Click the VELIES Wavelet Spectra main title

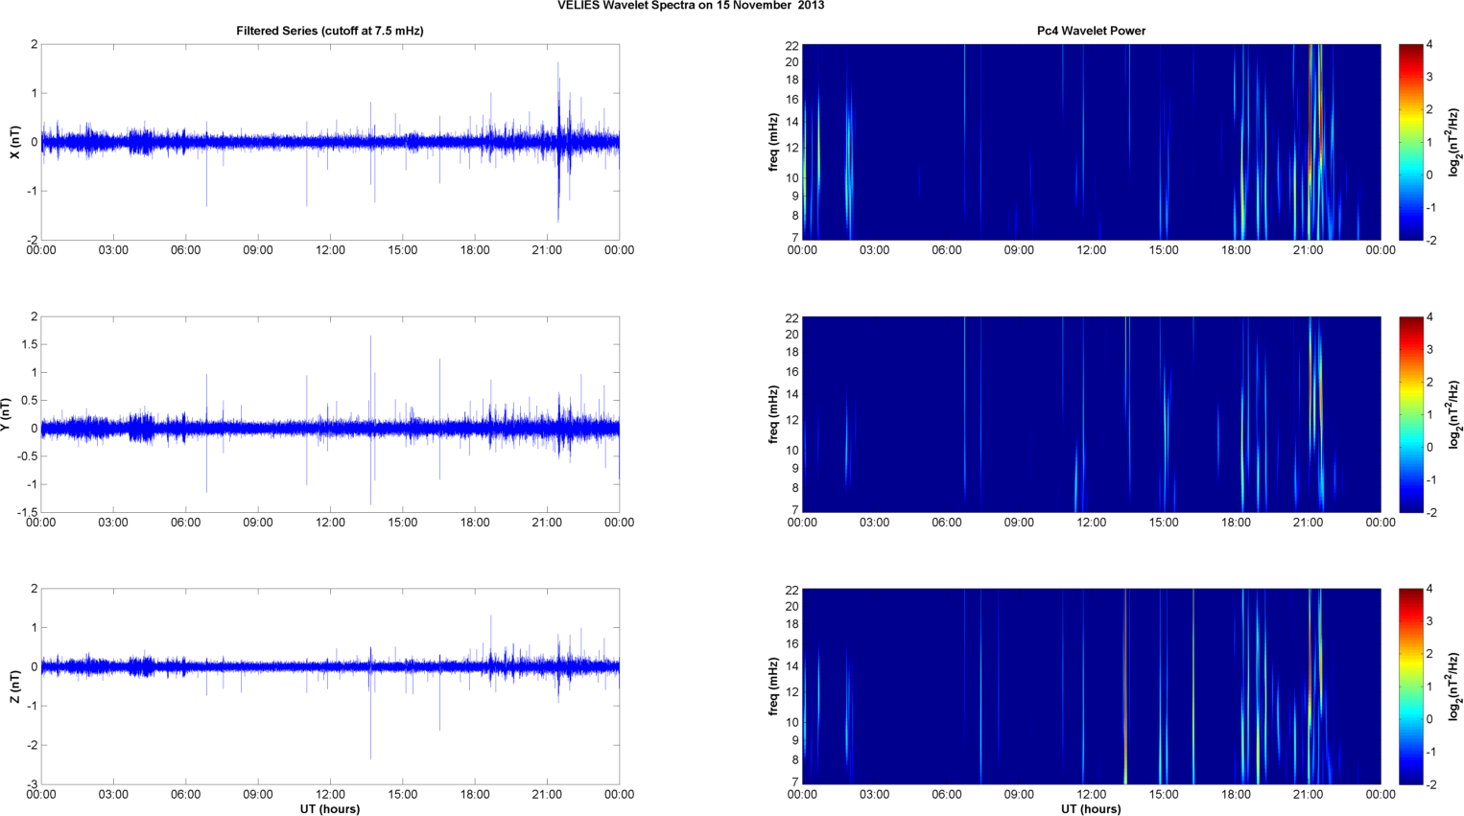pos(690,6)
